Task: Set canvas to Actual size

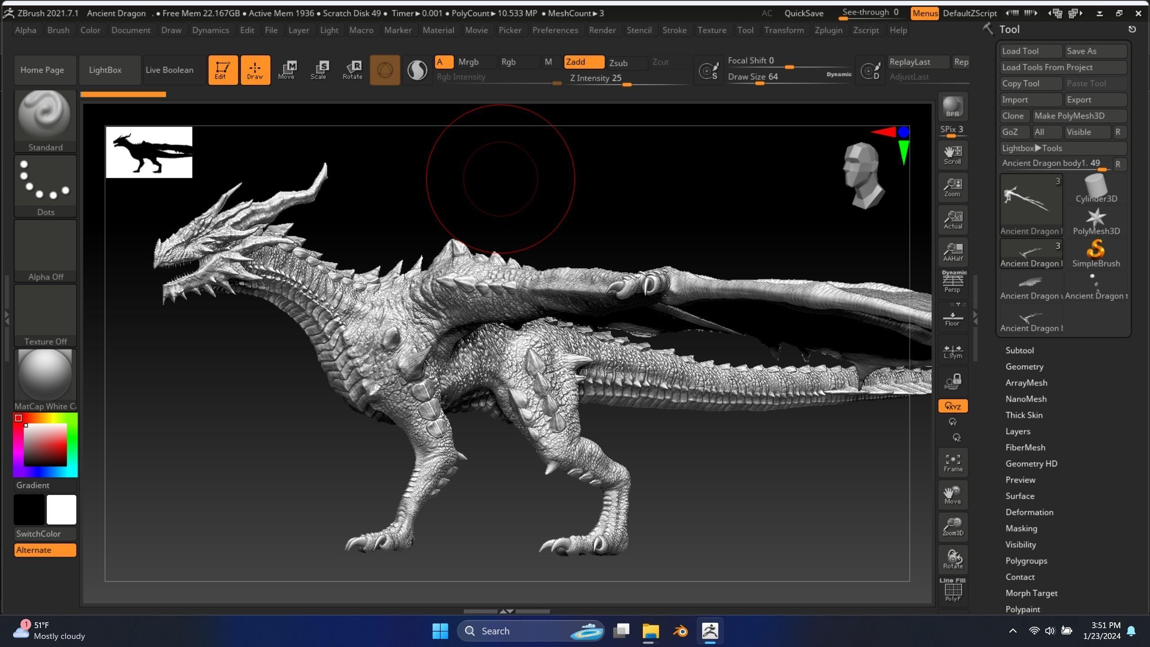Action: point(952,220)
